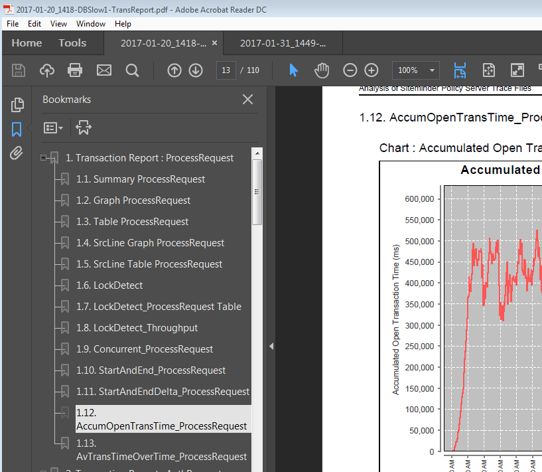Viewport: 542px width, 472px height.
Task: Open bookmark 1.13. AvTransTimeOverTime_ProcessRequest
Action: (x=162, y=449)
